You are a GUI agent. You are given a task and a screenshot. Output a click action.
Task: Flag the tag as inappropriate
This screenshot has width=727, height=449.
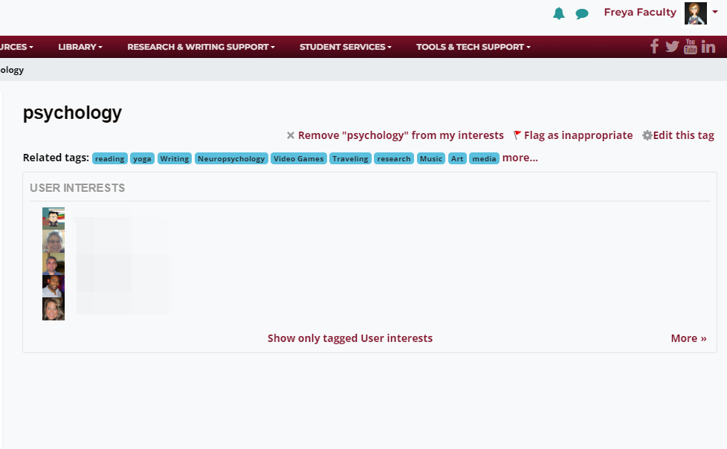578,135
